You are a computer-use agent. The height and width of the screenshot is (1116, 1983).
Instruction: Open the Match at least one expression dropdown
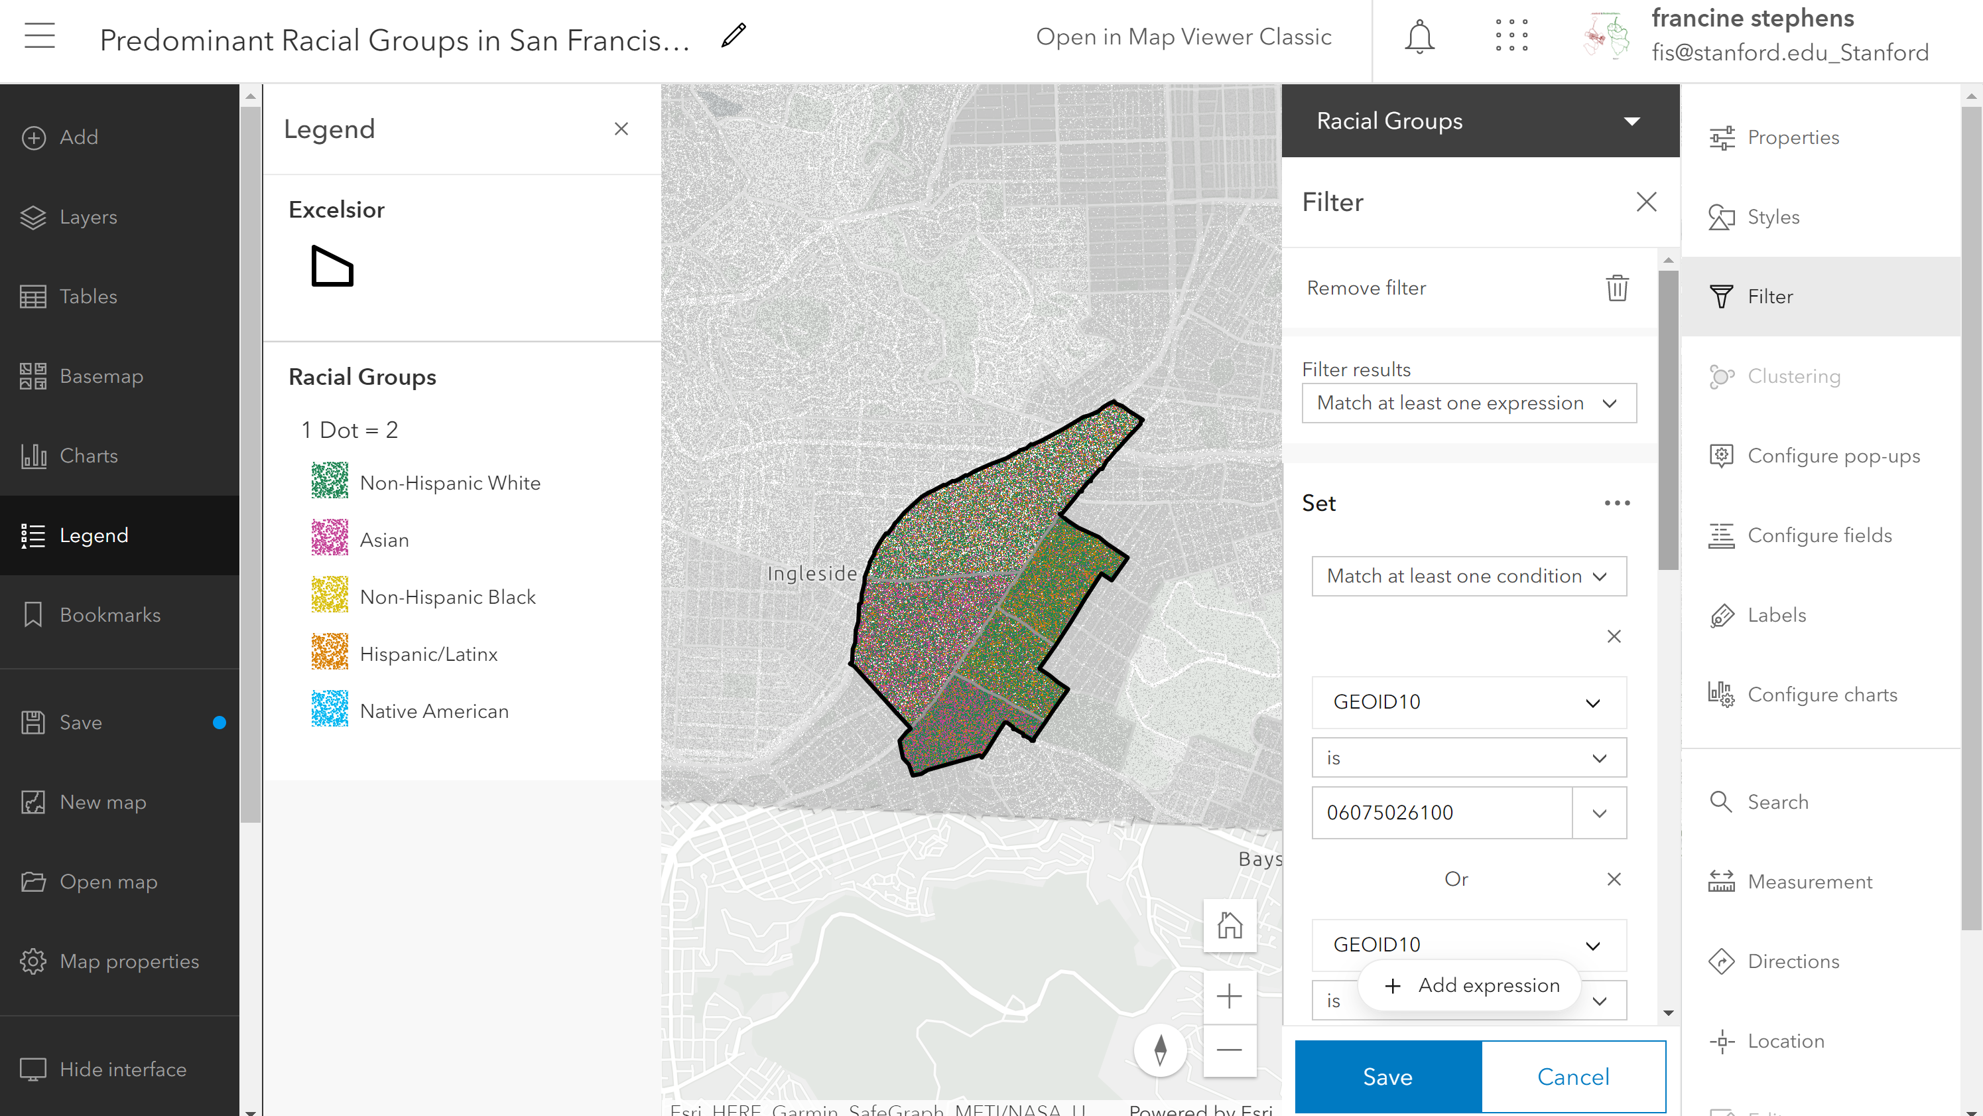tap(1468, 403)
